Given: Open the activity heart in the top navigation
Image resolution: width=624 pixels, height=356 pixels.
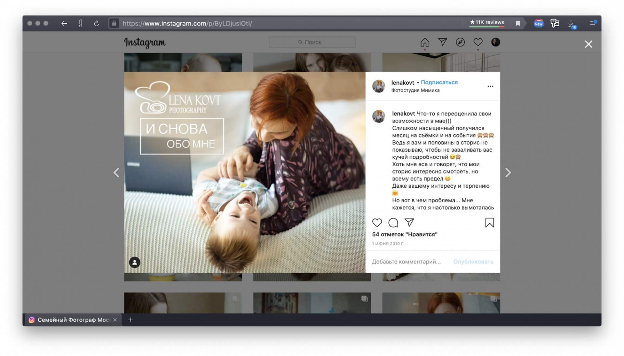Looking at the screenshot, I should click(x=478, y=42).
